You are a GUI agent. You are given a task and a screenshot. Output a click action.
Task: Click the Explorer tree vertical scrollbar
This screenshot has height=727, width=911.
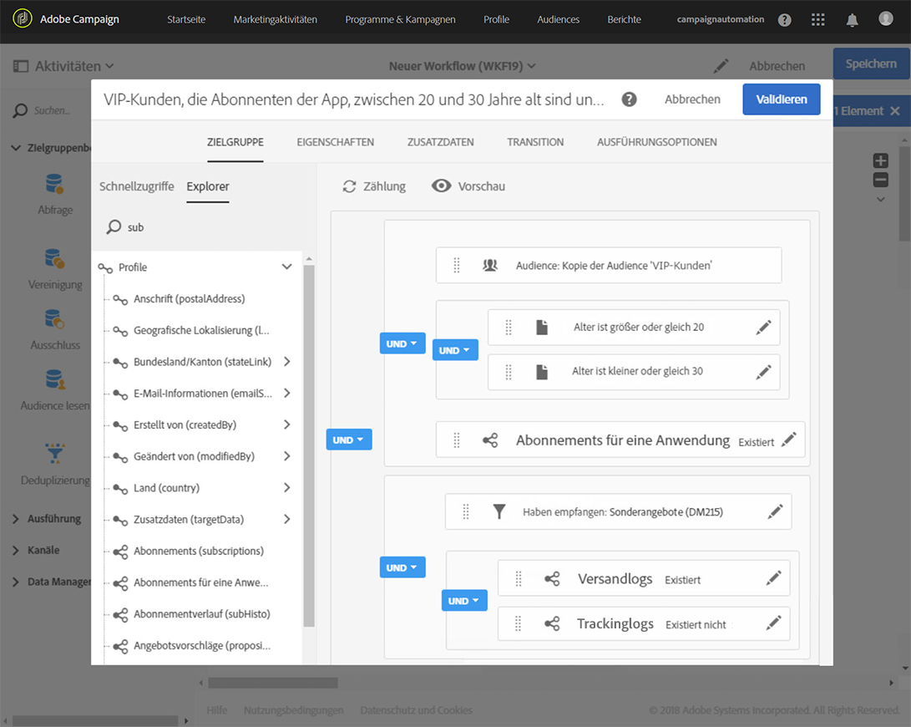(x=309, y=446)
